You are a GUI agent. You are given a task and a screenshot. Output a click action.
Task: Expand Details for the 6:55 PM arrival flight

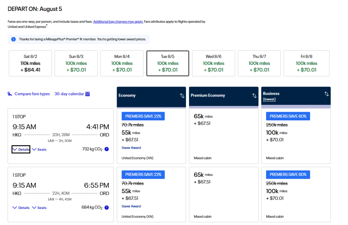click(x=21, y=208)
